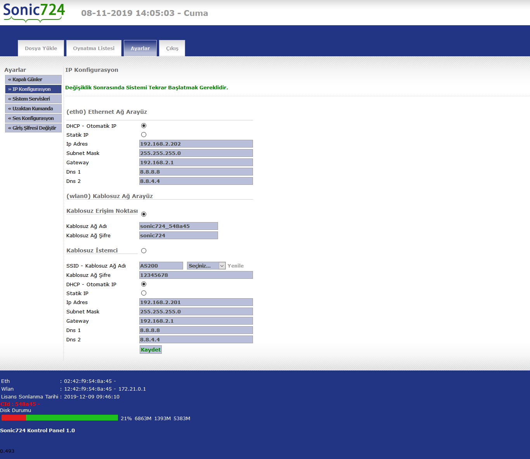
Task: Click the client Şifre field 12345678
Action: click(196, 275)
